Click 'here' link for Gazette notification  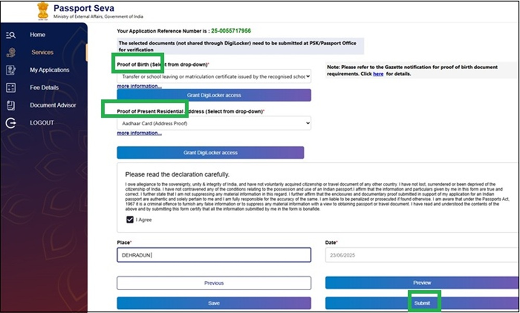[x=378, y=74]
